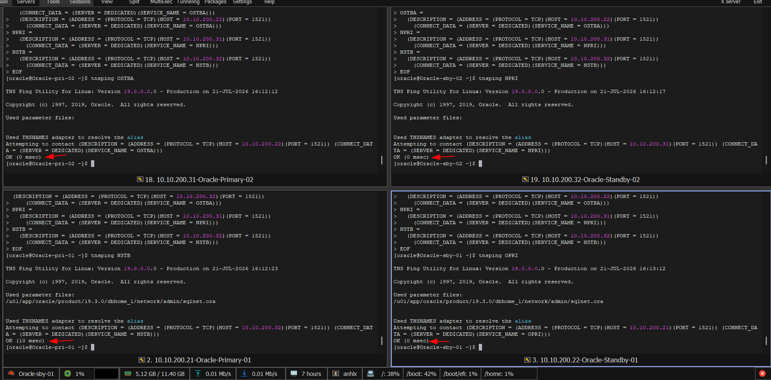Open the Sessions toolbar item
The image size is (771, 380).
(80, 2)
